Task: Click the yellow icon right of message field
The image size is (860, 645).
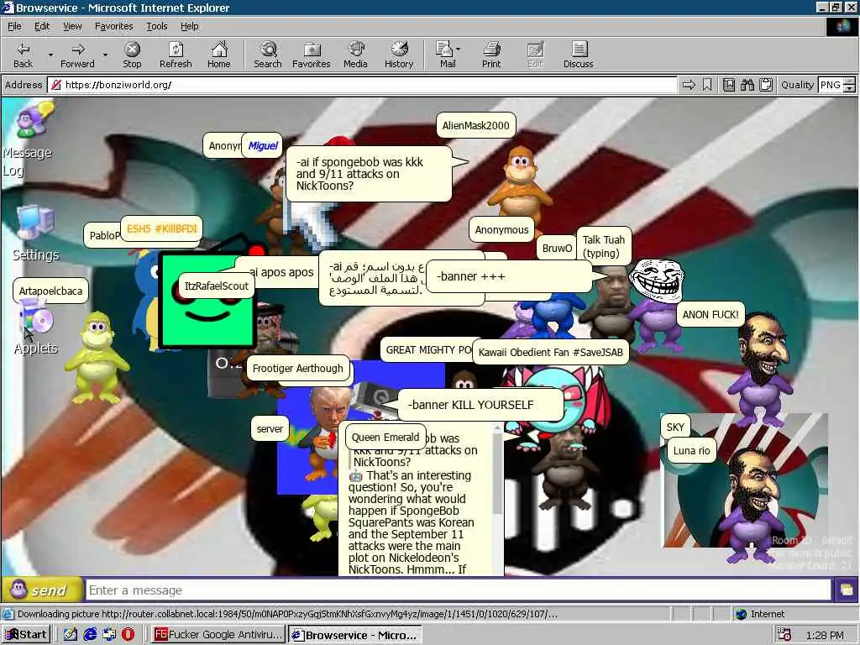Action: pos(846,590)
